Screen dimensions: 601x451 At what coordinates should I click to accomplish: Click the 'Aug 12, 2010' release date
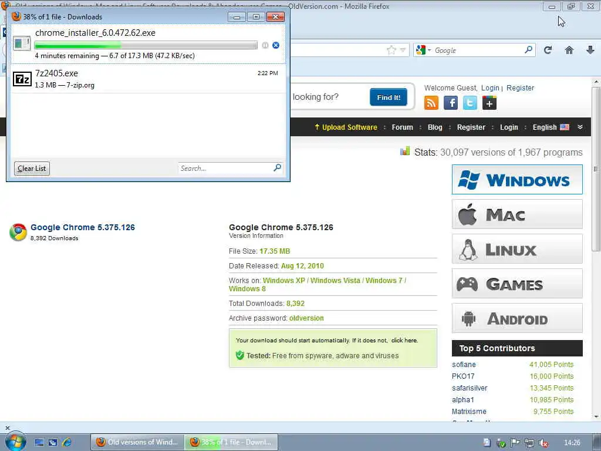pyautogui.click(x=302, y=266)
